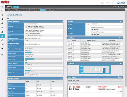Image resolution: width=127 pixels, height=97 pixels.
Task: Select the highlighted network icon in the sidebar
Action: [x=2, y=36]
